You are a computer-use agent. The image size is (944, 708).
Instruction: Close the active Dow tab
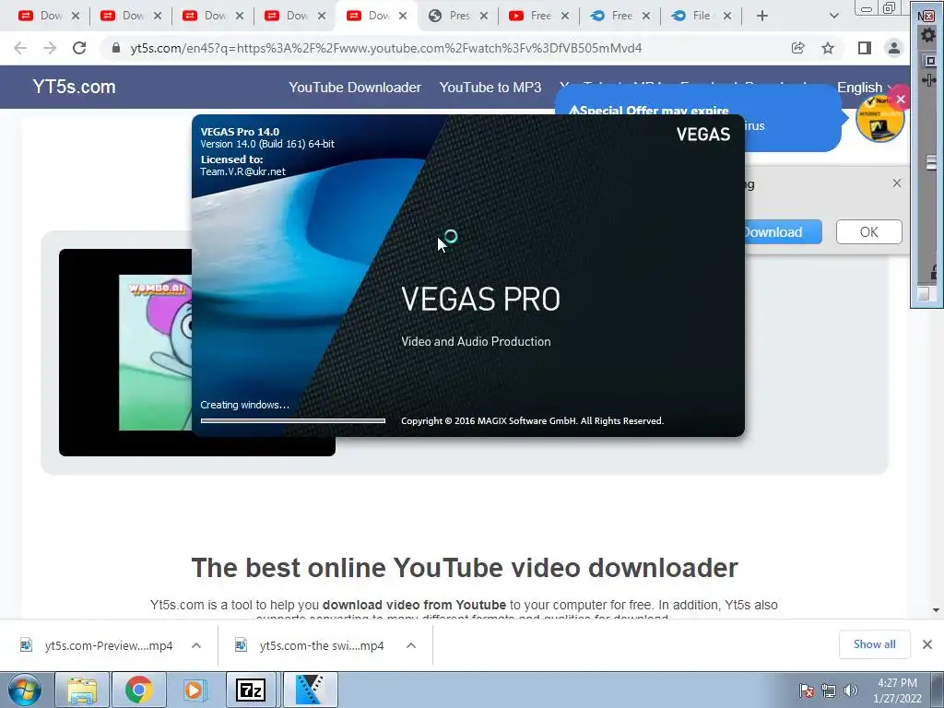[x=403, y=16]
